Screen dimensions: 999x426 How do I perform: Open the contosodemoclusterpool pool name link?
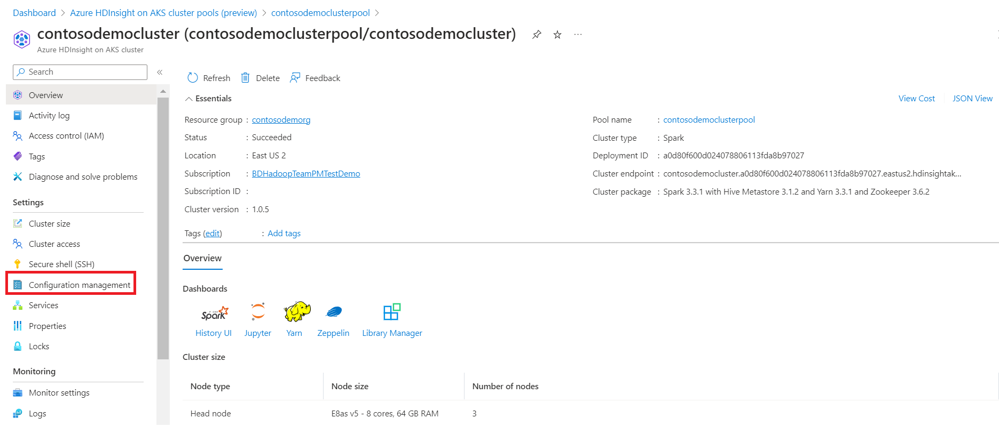[x=709, y=120]
